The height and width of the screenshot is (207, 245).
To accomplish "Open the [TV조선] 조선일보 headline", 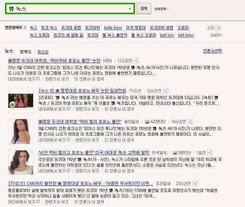I will [81, 183].
